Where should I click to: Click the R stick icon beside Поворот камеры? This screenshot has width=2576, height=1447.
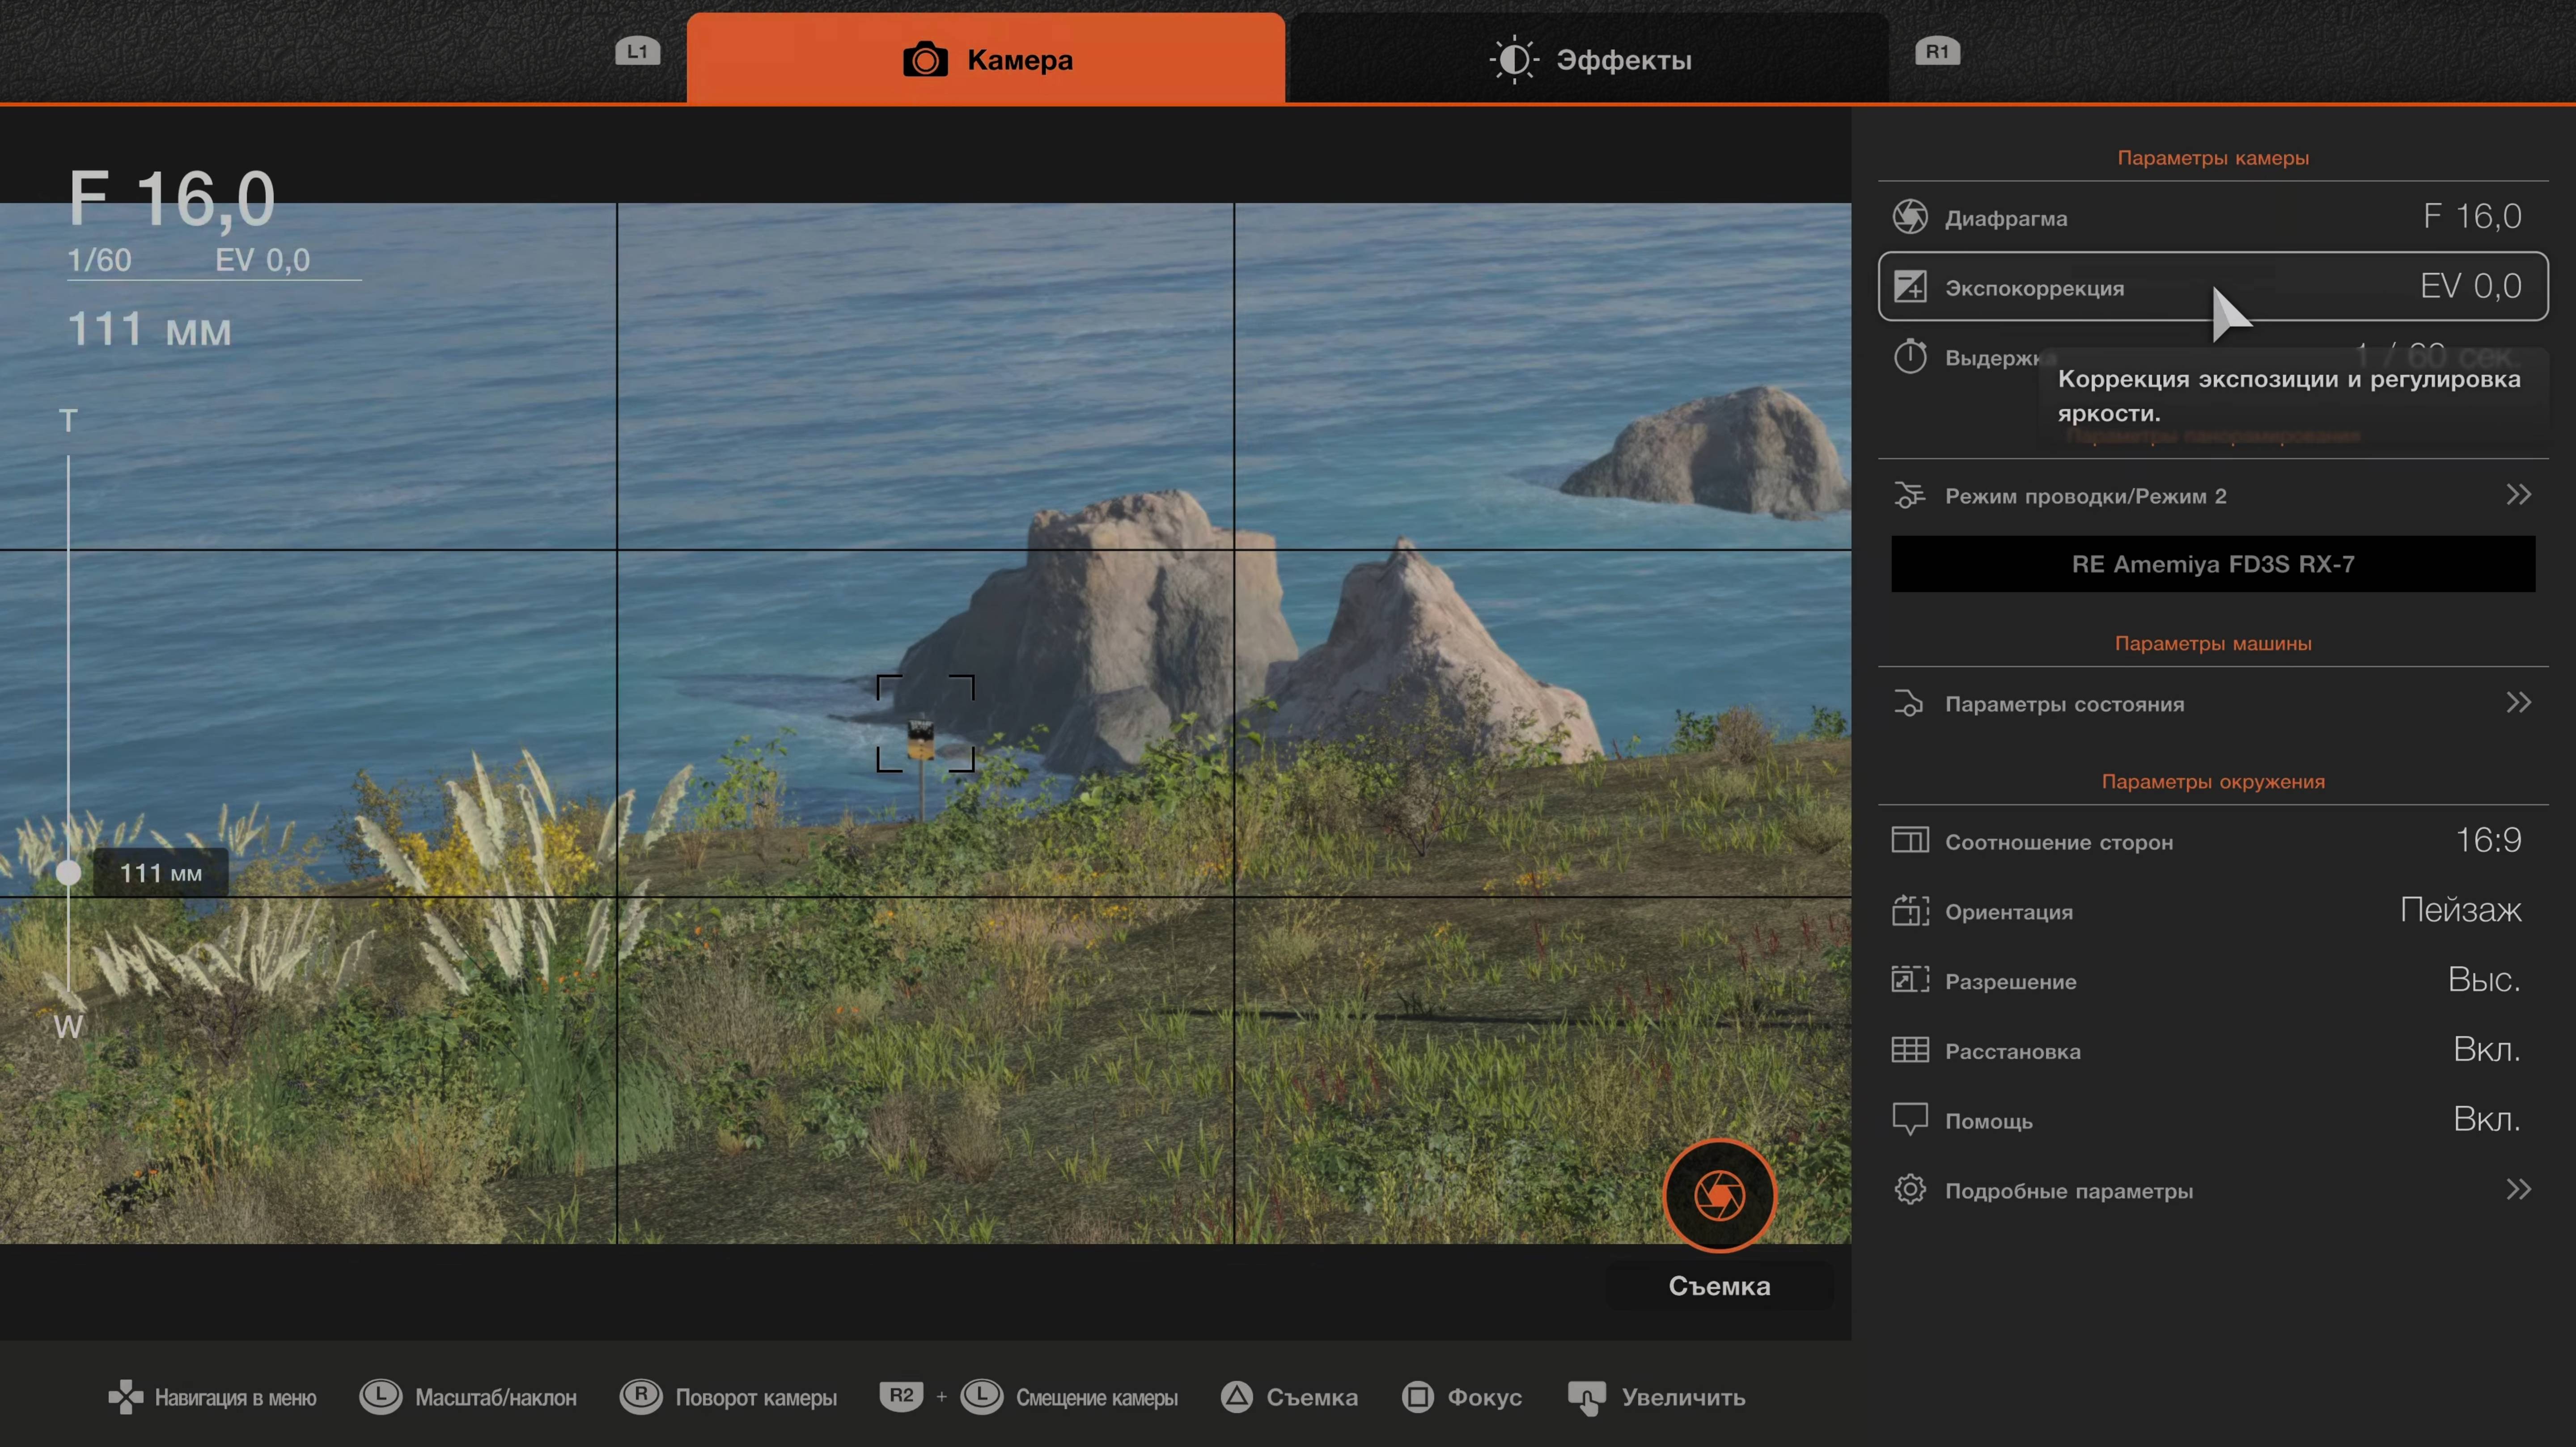click(641, 1396)
